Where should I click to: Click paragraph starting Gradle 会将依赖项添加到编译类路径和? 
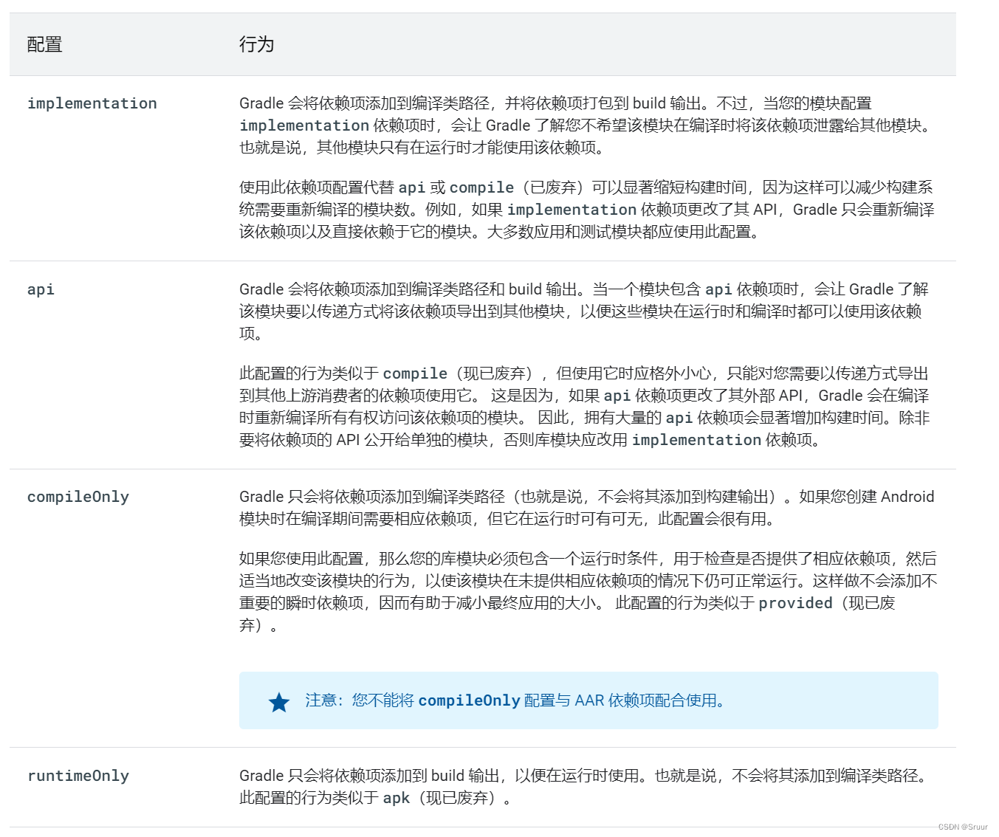[x=584, y=311]
